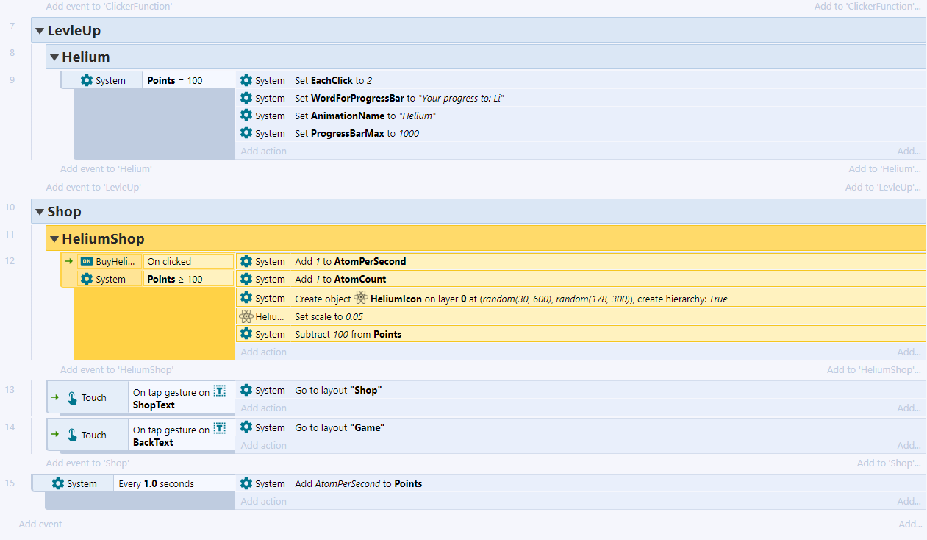
Task: Click "Add event to 'HeliumShop'" link
Action: click(x=117, y=370)
